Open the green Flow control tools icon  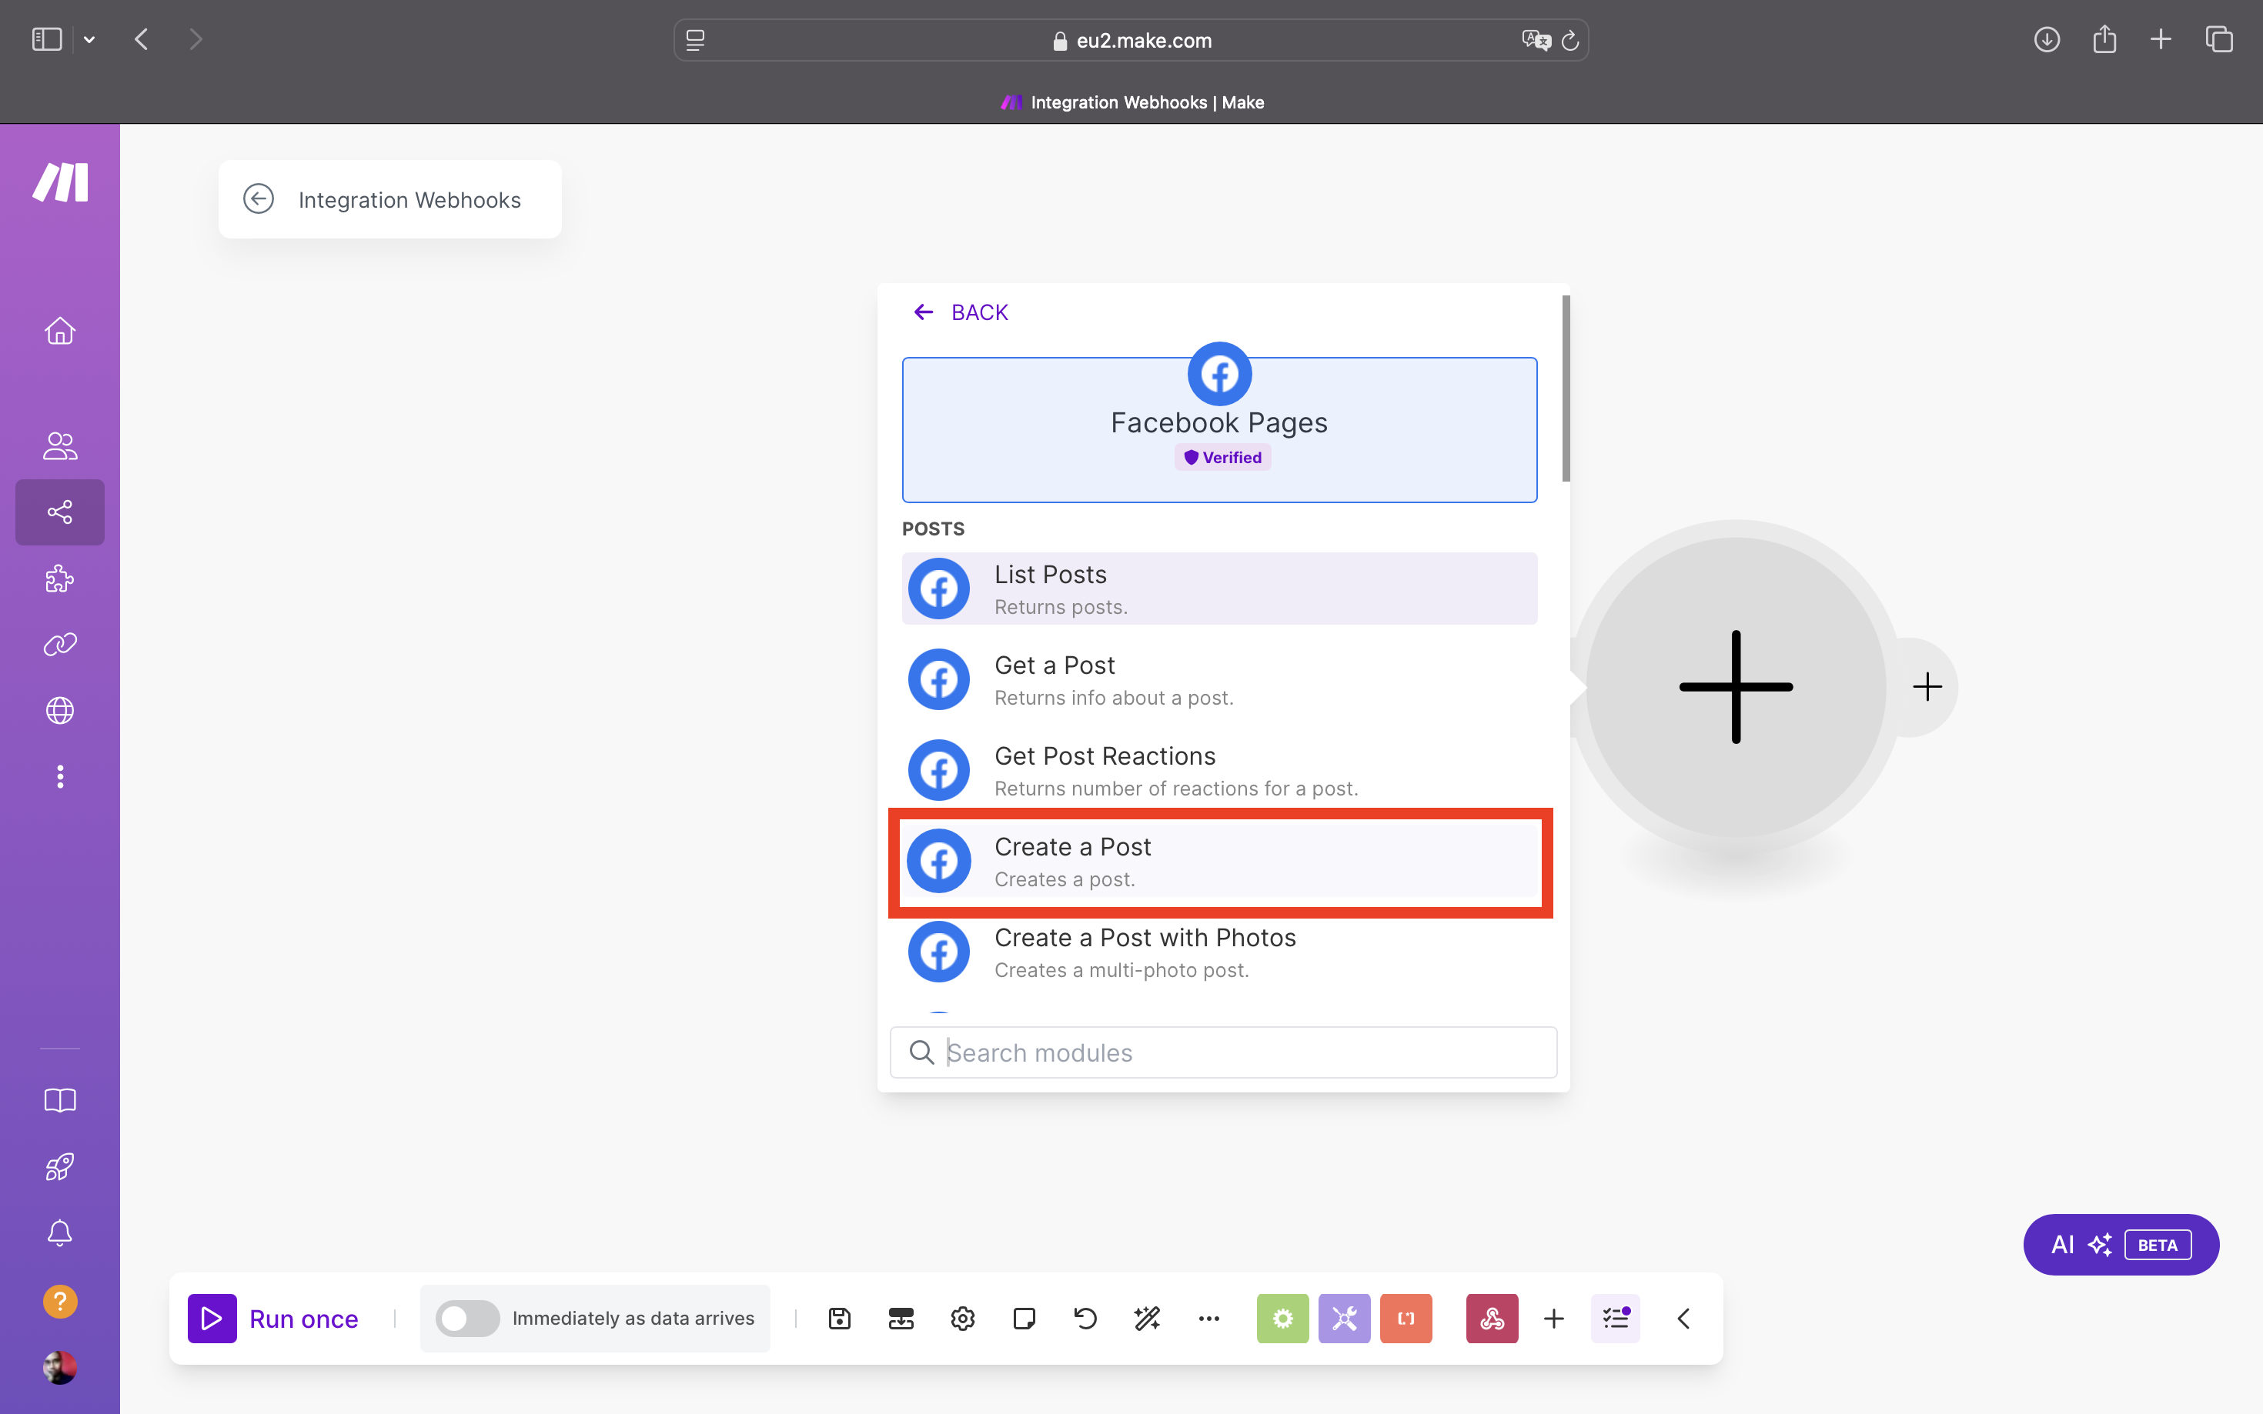click(x=1282, y=1319)
